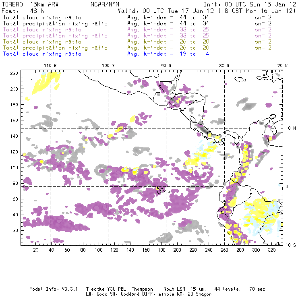Viewport: 298px width, 298px height.
Task: Click the '180' tick on the vertical axis
Action: (14, 105)
